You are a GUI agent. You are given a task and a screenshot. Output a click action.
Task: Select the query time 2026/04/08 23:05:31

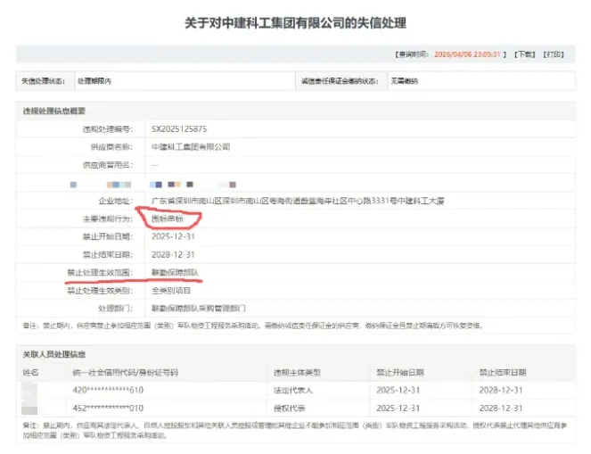point(467,54)
